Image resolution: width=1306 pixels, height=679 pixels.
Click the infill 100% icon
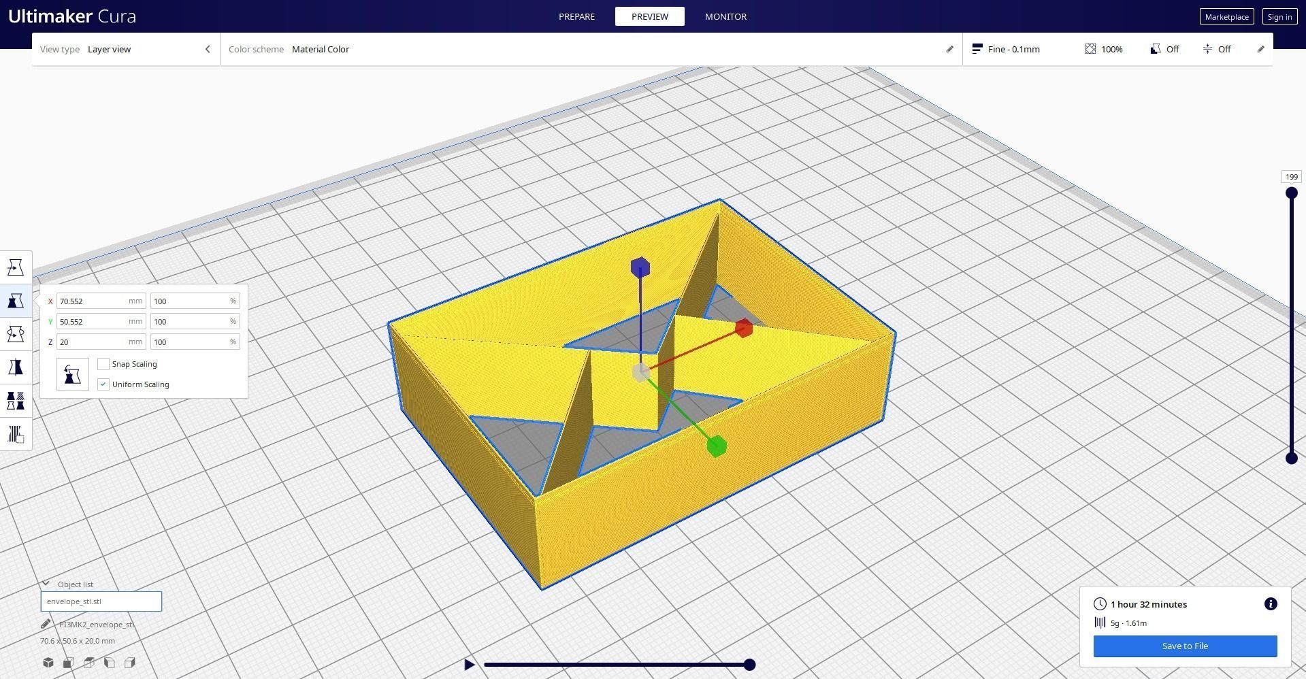1090,49
